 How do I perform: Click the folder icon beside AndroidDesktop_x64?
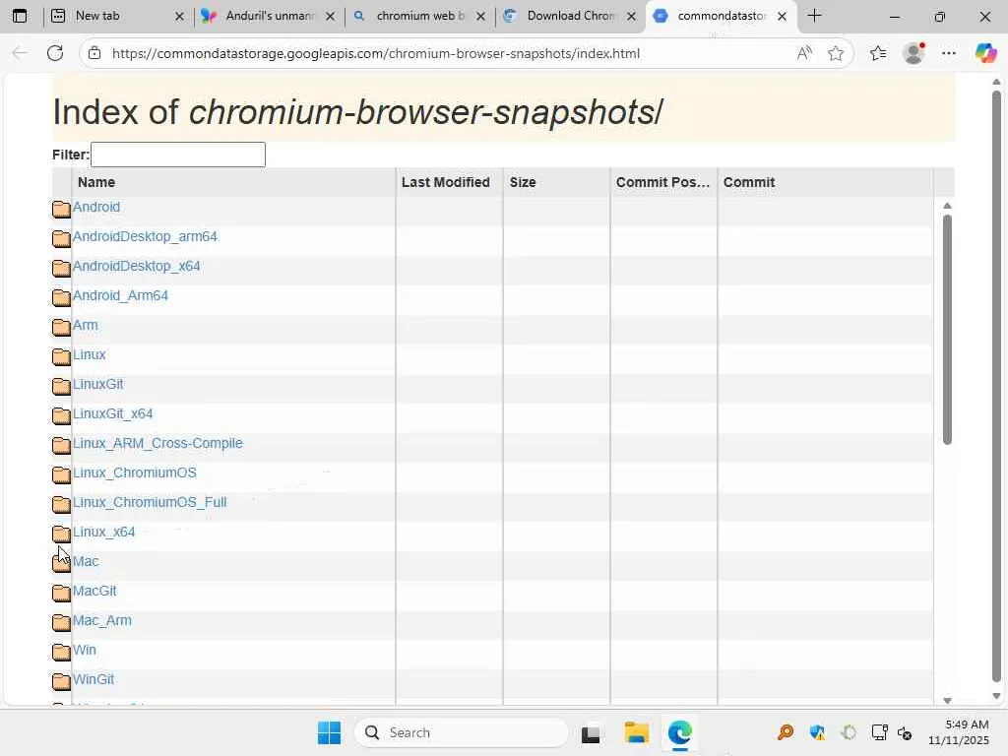(61, 268)
